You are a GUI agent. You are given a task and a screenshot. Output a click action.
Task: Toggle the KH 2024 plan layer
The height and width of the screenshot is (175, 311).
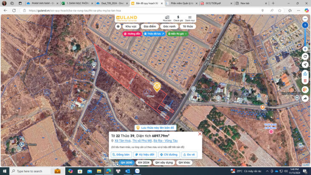click(144, 163)
